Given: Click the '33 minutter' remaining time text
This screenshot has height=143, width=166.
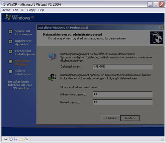Looking at the screenshot, I should tap(21, 88).
